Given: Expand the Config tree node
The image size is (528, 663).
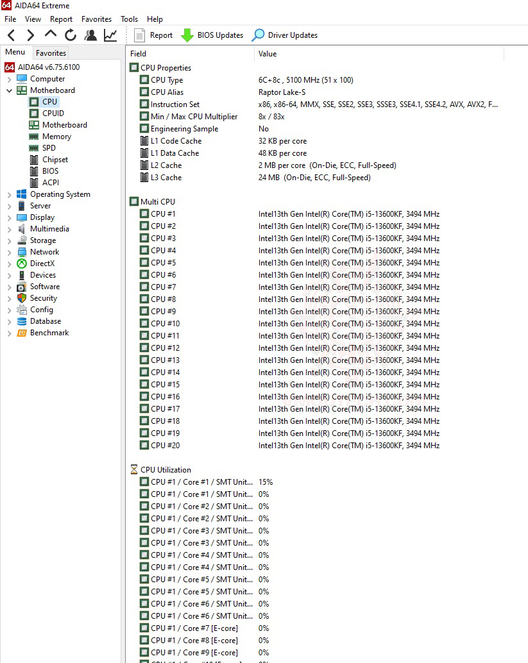Looking at the screenshot, I should coord(10,310).
